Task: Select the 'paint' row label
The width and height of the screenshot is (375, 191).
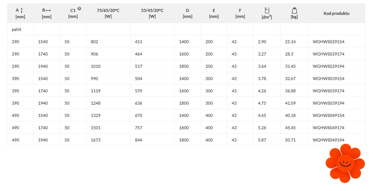Action: [x=16, y=29]
